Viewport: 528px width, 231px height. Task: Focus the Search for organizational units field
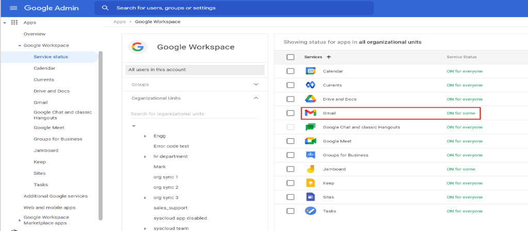(x=194, y=114)
